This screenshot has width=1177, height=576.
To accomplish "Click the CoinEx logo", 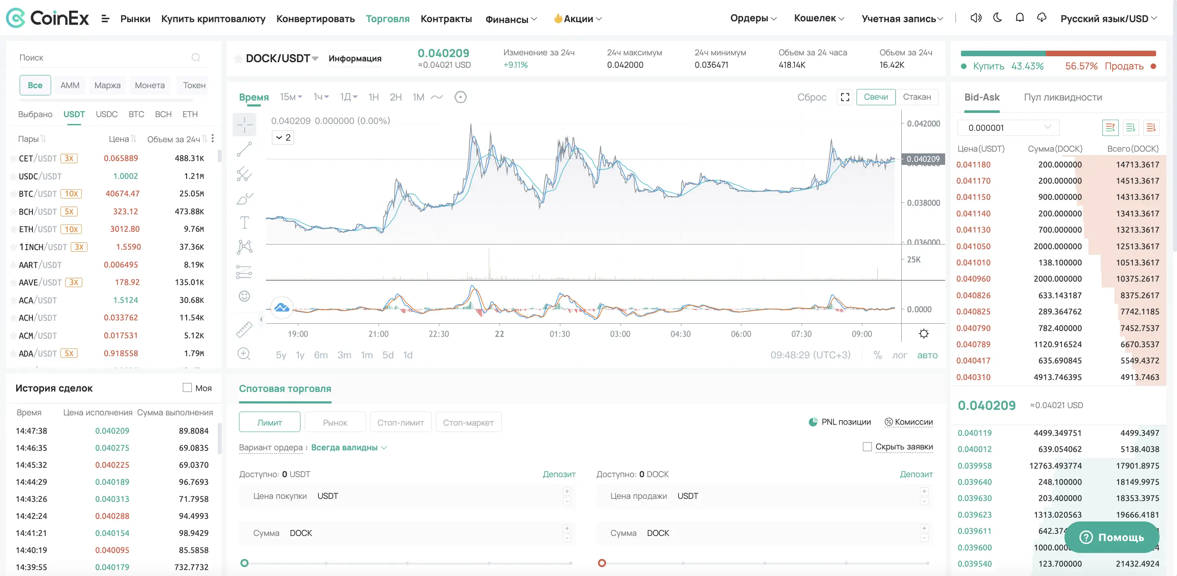I will [48, 18].
